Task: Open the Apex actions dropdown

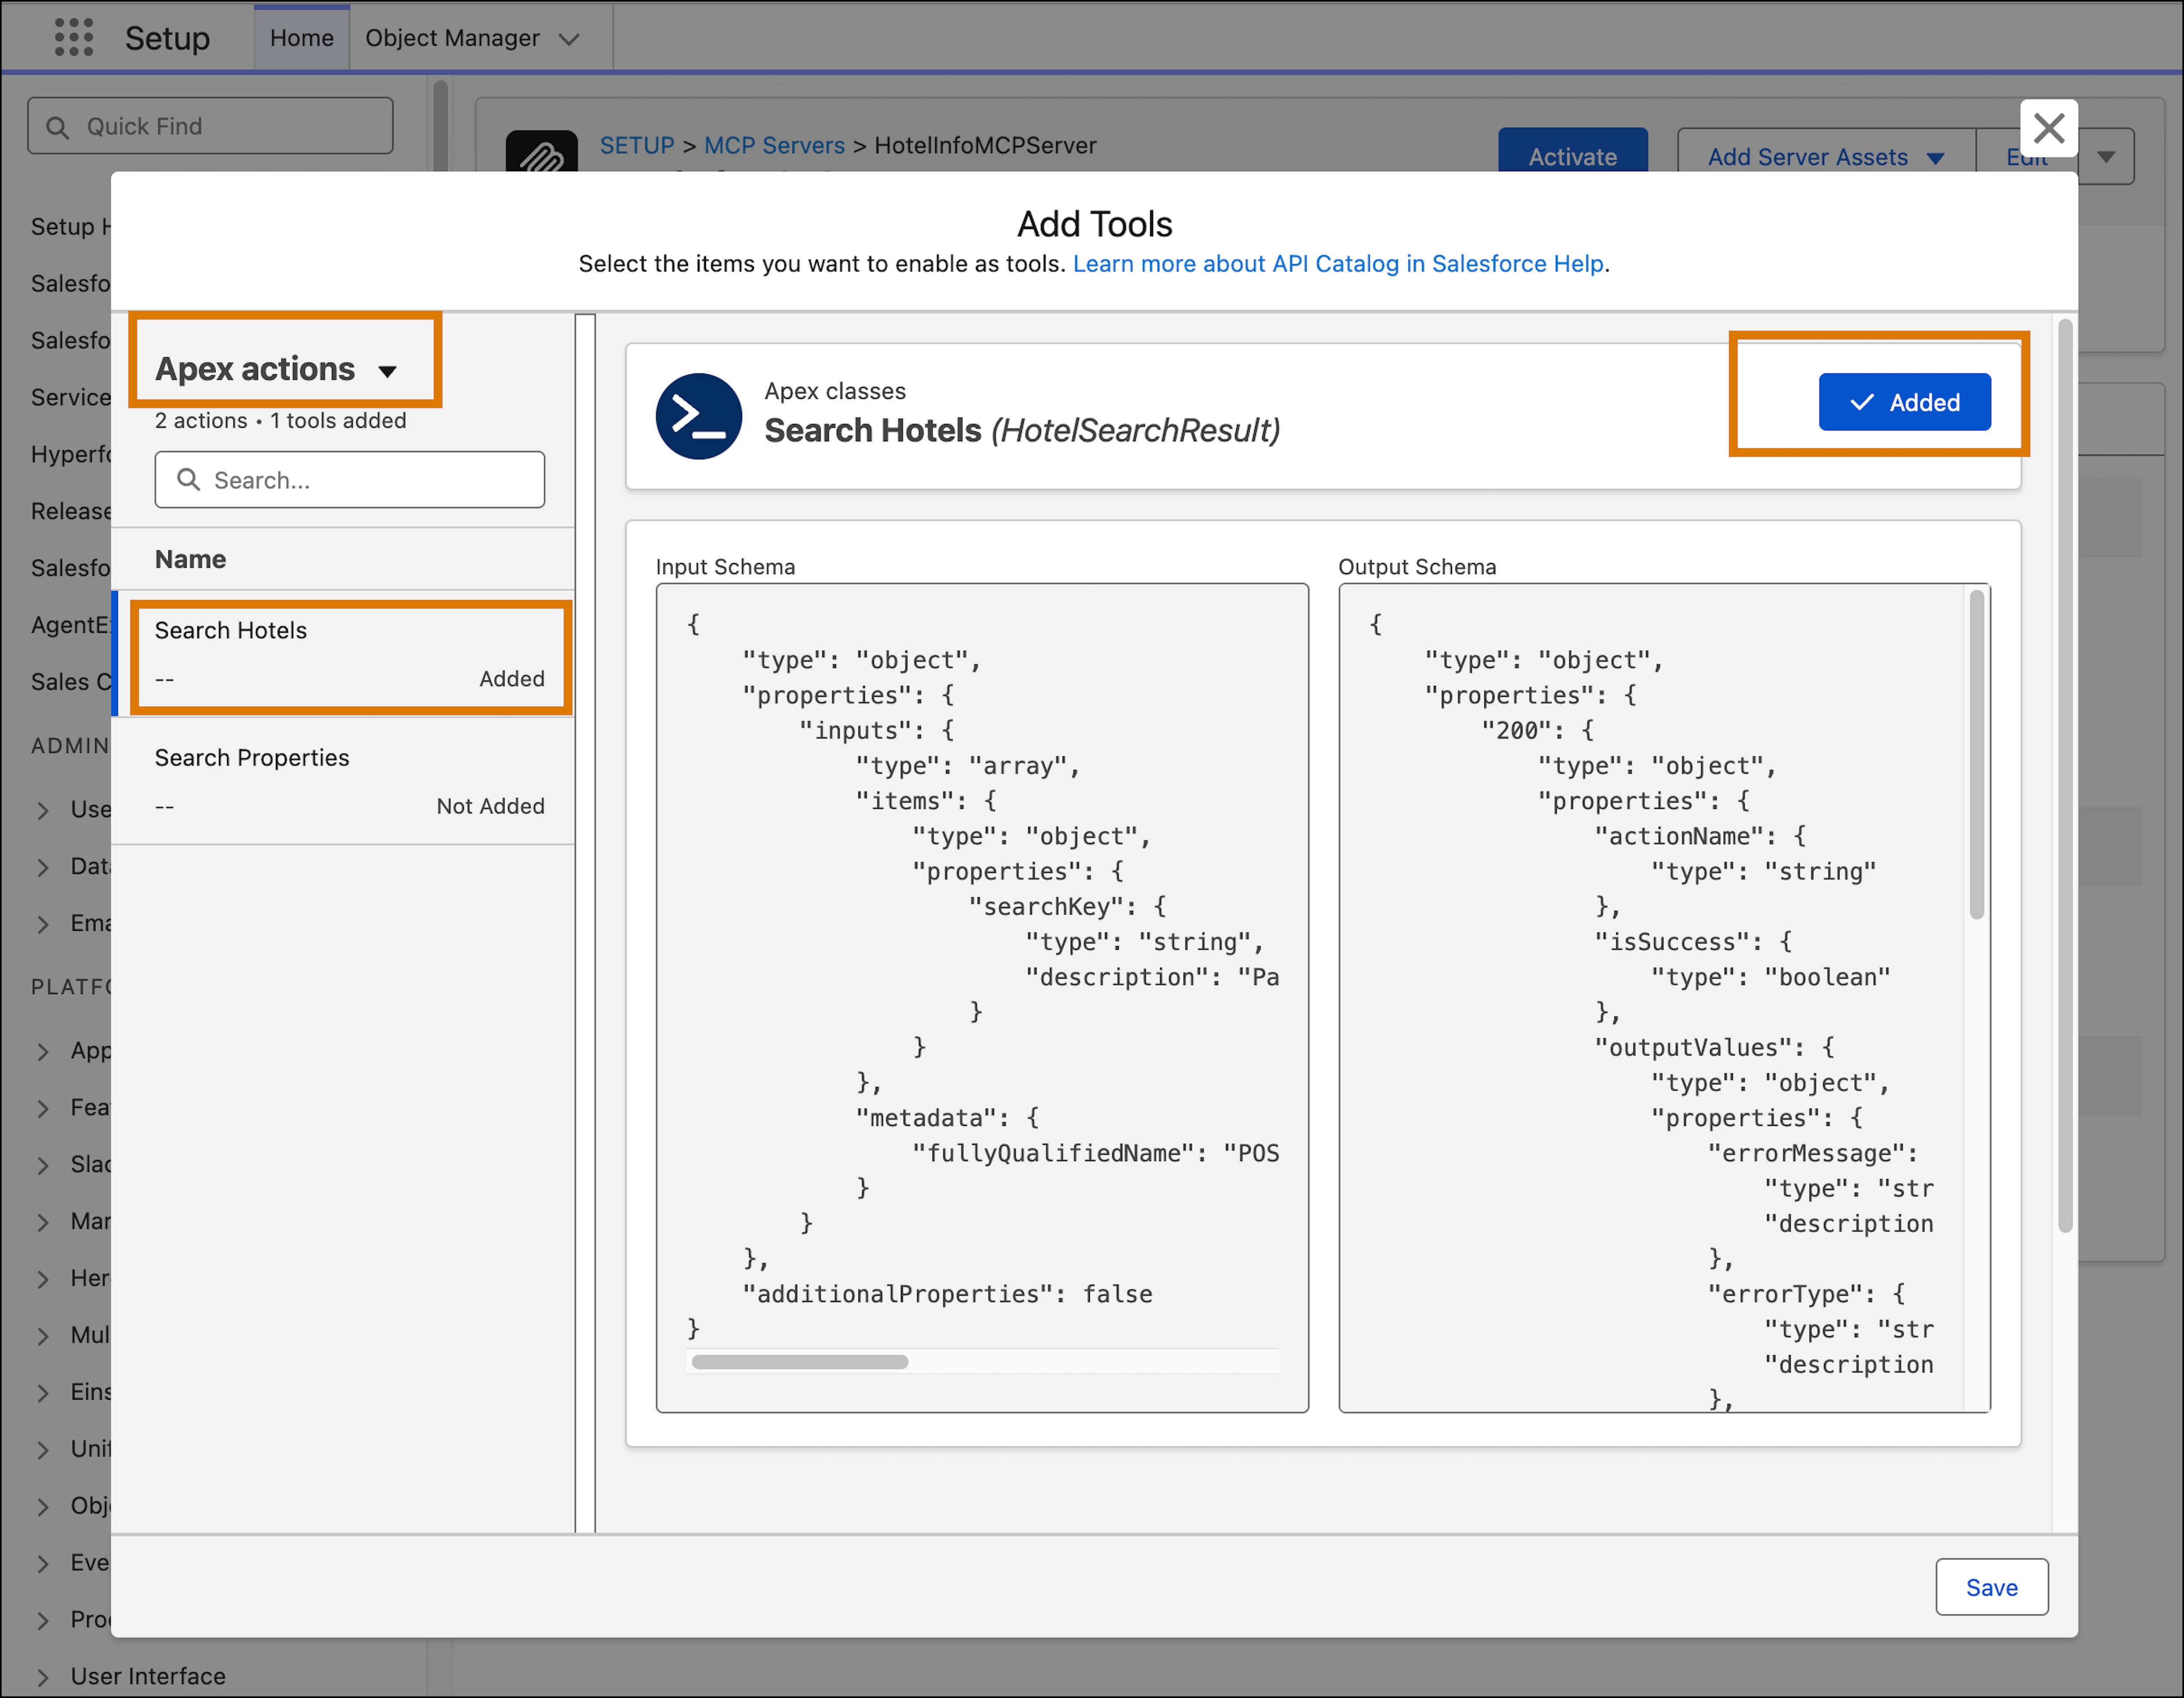Action: coord(277,369)
